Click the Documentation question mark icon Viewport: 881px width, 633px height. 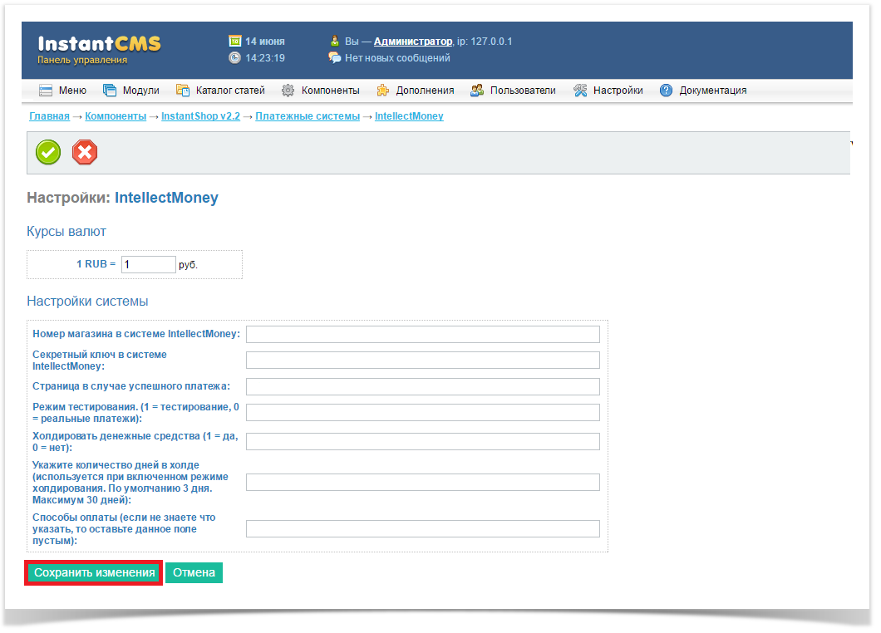point(666,91)
